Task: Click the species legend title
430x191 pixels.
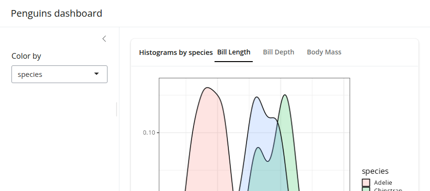Action: point(375,171)
